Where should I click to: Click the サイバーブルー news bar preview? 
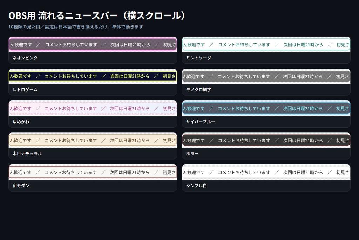coord(266,108)
